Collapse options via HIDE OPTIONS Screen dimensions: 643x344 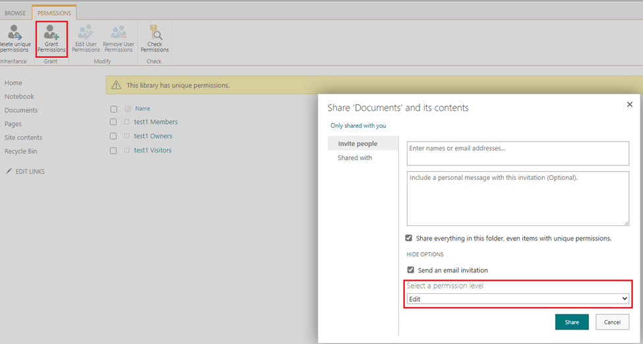point(425,254)
